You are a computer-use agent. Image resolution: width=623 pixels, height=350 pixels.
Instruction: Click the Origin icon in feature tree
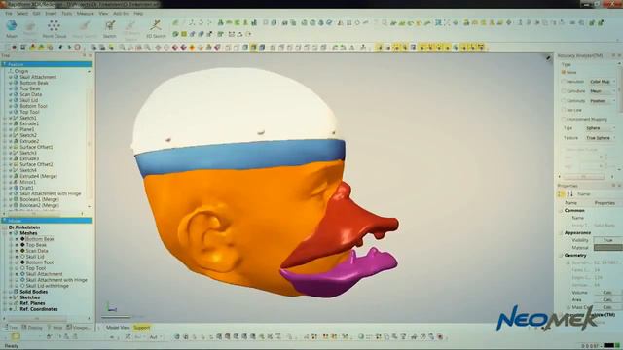[x=11, y=71]
